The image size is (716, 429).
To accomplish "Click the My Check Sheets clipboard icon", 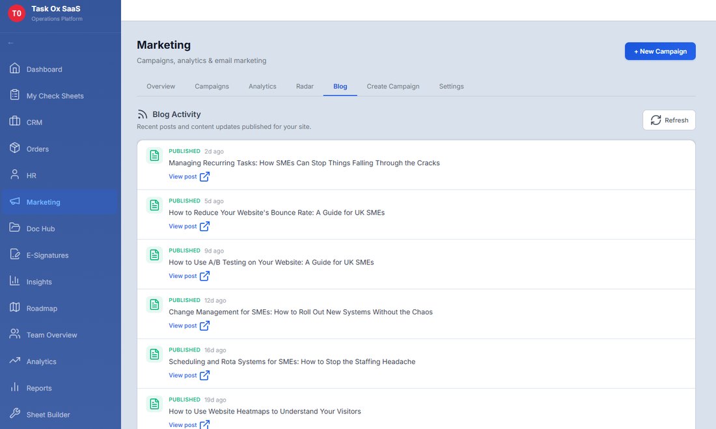I will (x=14, y=95).
